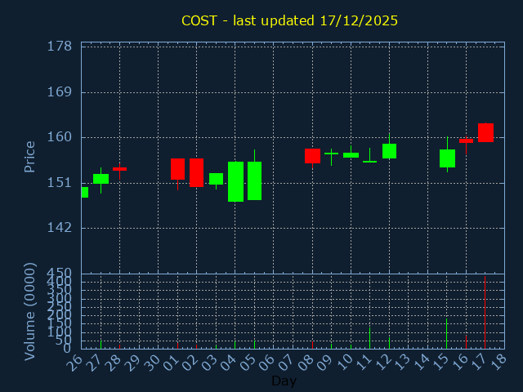The image size is (523, 392).
Task: Select the green candlestick for day 12
Action: click(389, 151)
